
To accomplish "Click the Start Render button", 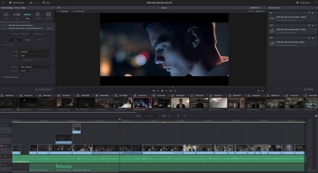I will click(x=309, y=89).
